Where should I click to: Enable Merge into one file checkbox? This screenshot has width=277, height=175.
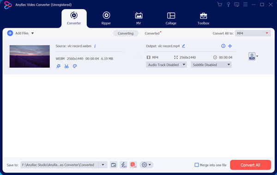click(x=197, y=165)
